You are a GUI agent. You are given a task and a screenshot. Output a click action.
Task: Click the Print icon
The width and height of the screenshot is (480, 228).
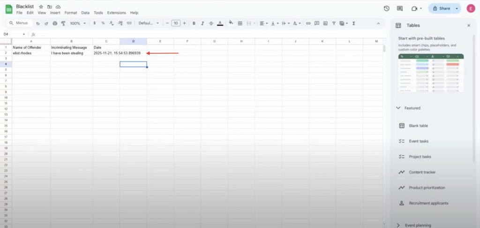55,23
